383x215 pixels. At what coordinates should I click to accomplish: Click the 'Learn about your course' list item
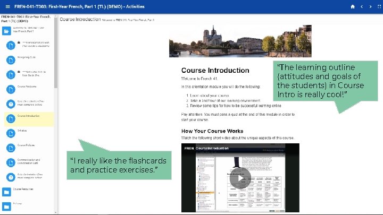pyautogui.click(x=210, y=96)
